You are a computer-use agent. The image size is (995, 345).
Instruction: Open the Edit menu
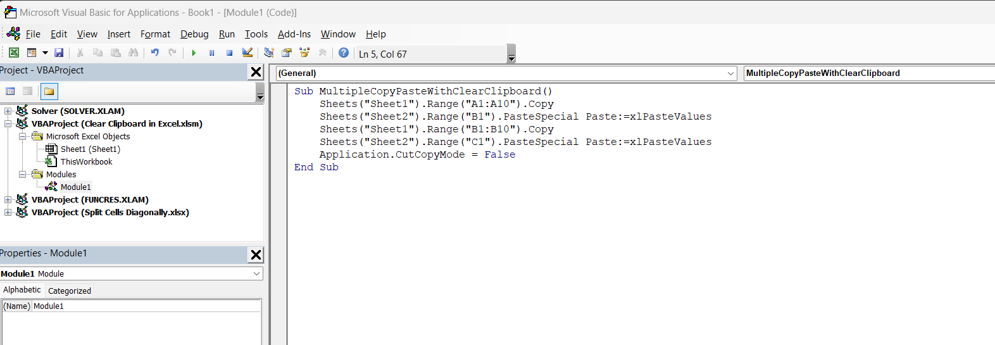pyautogui.click(x=59, y=34)
